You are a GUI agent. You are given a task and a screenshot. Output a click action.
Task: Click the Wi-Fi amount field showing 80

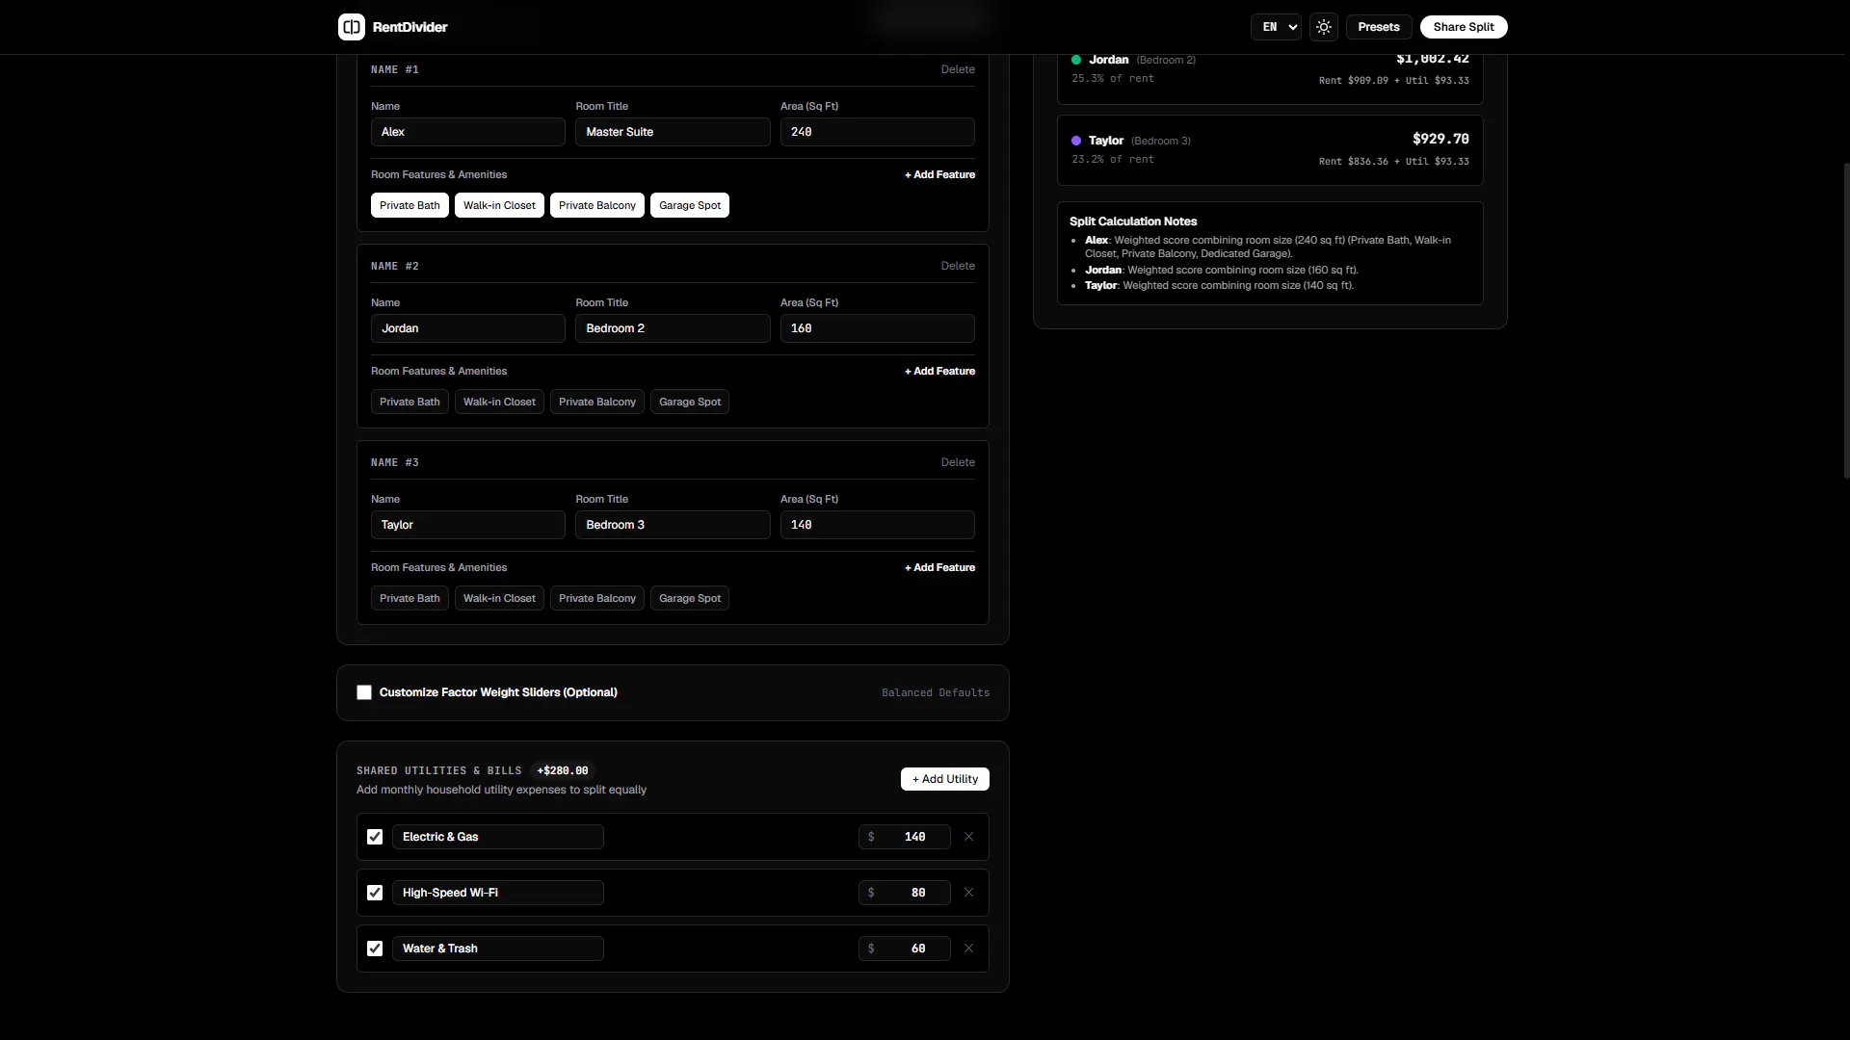905,893
